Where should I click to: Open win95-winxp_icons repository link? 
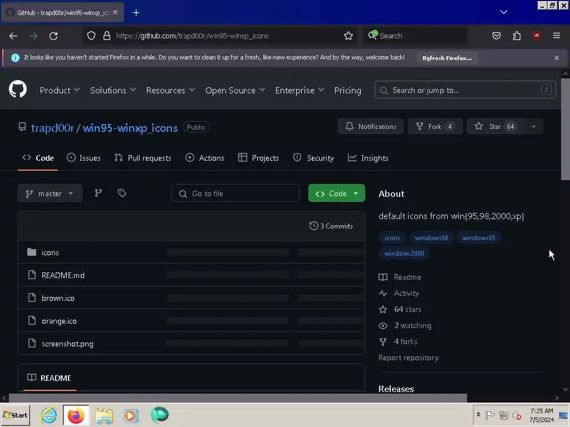(130, 128)
